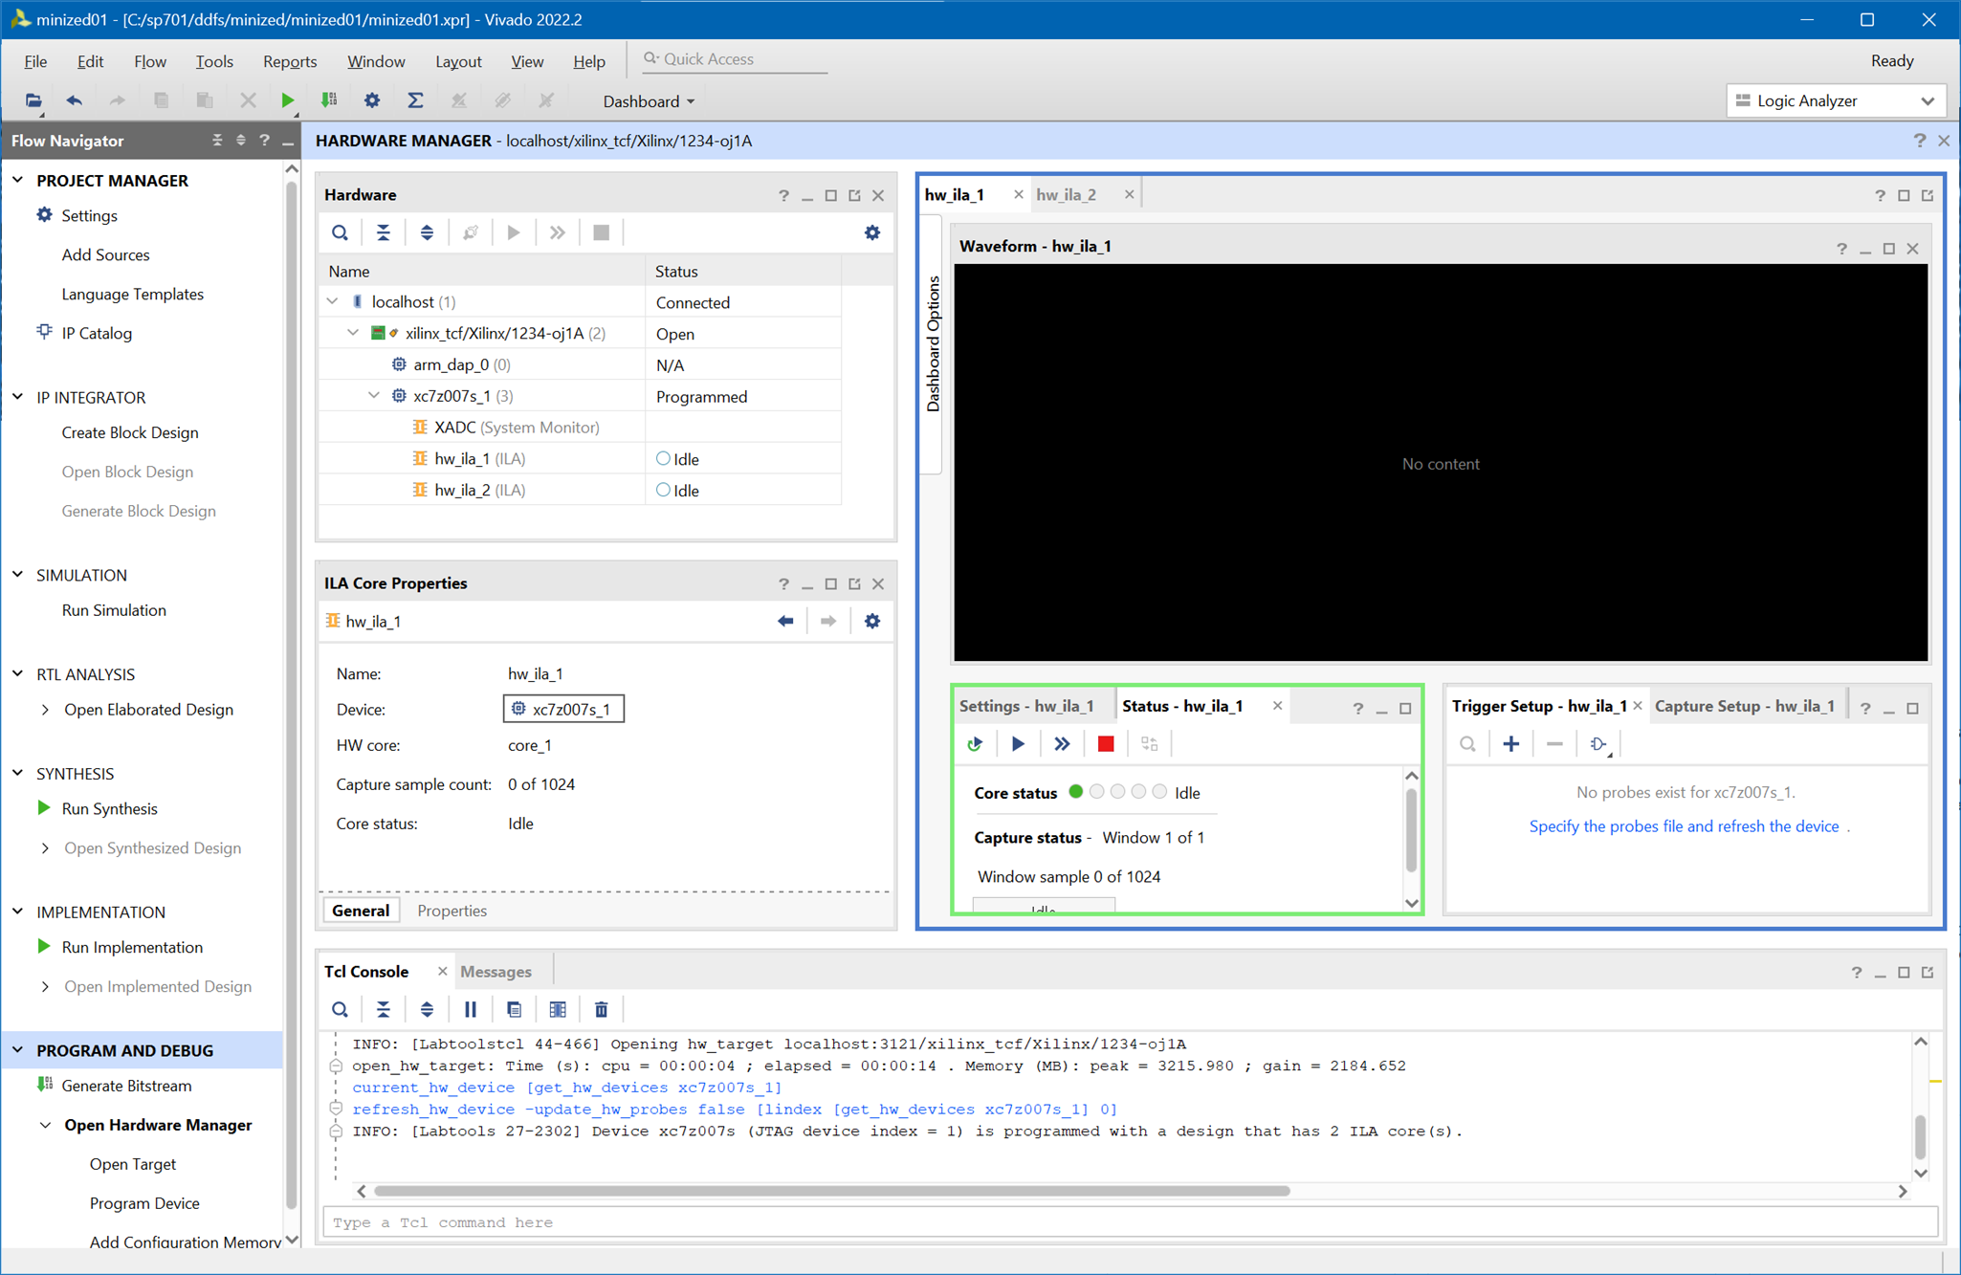
Task: Stop trigger with red square button
Action: coord(1106,744)
